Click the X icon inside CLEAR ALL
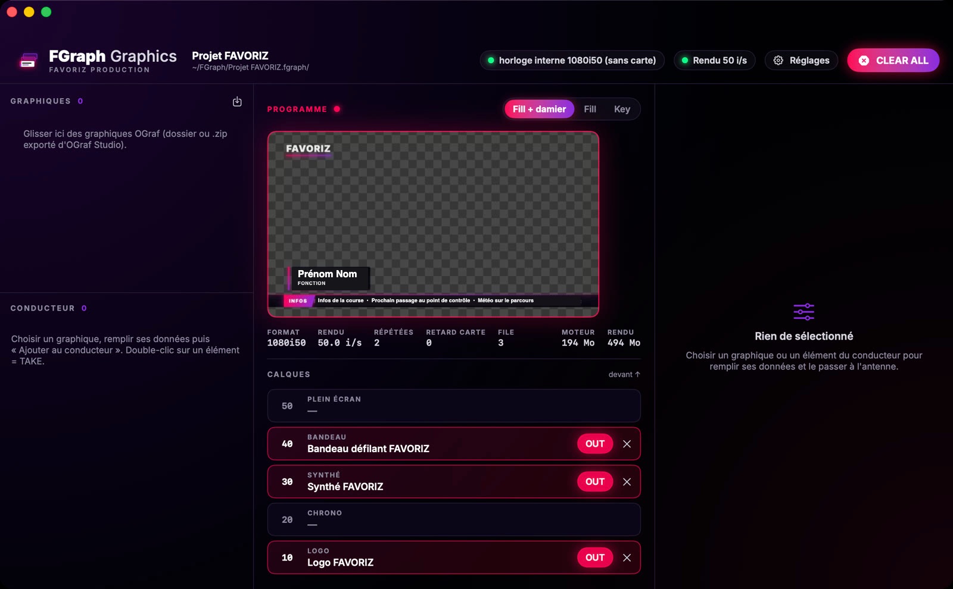This screenshot has height=589, width=953. coord(864,61)
